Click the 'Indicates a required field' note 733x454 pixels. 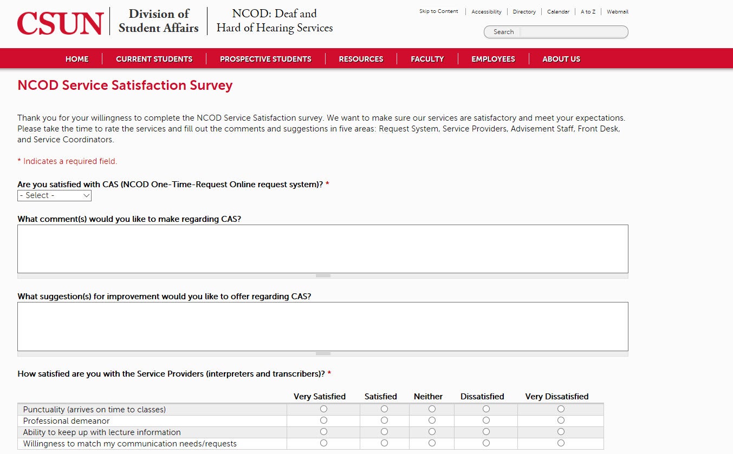pyautogui.click(x=67, y=161)
